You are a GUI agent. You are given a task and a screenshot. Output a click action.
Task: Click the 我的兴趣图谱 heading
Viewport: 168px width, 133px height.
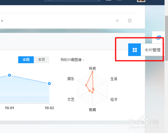72,60
